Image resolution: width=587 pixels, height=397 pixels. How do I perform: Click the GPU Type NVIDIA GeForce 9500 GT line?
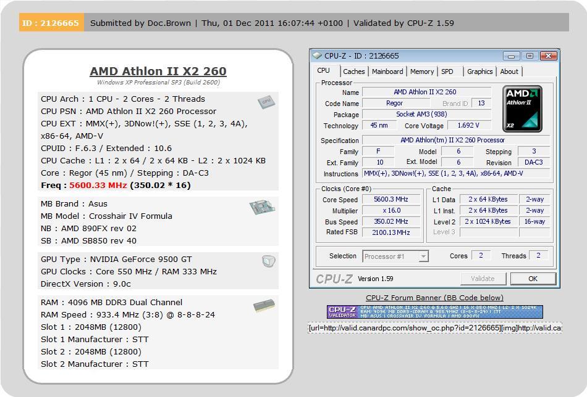(116, 259)
